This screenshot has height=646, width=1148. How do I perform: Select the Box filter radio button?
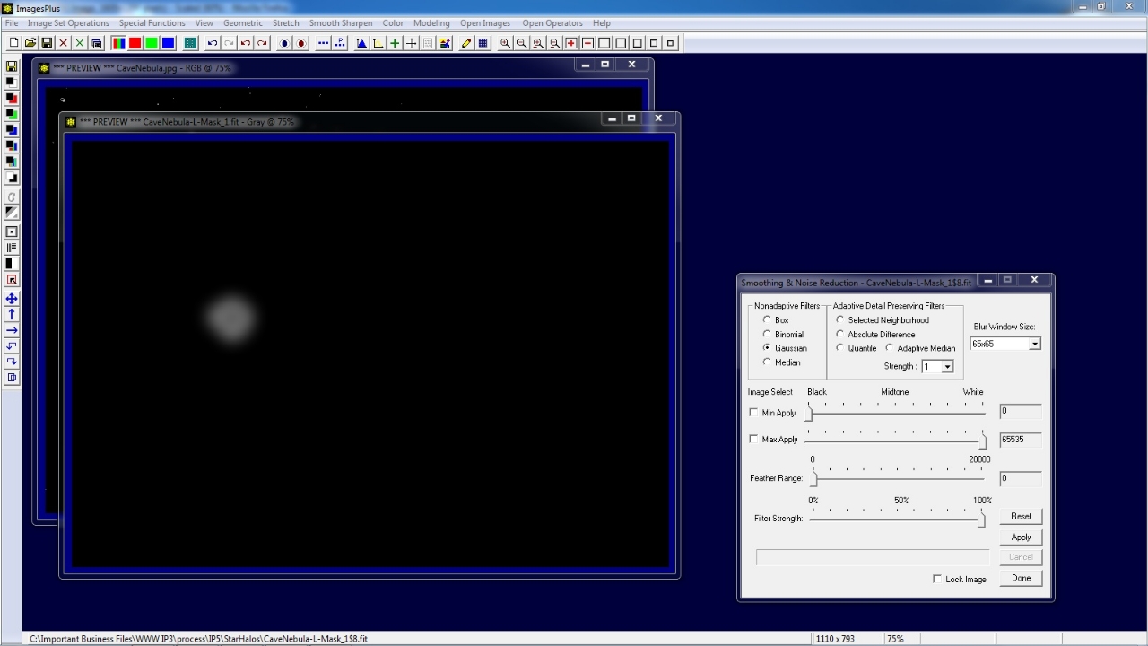click(x=766, y=319)
